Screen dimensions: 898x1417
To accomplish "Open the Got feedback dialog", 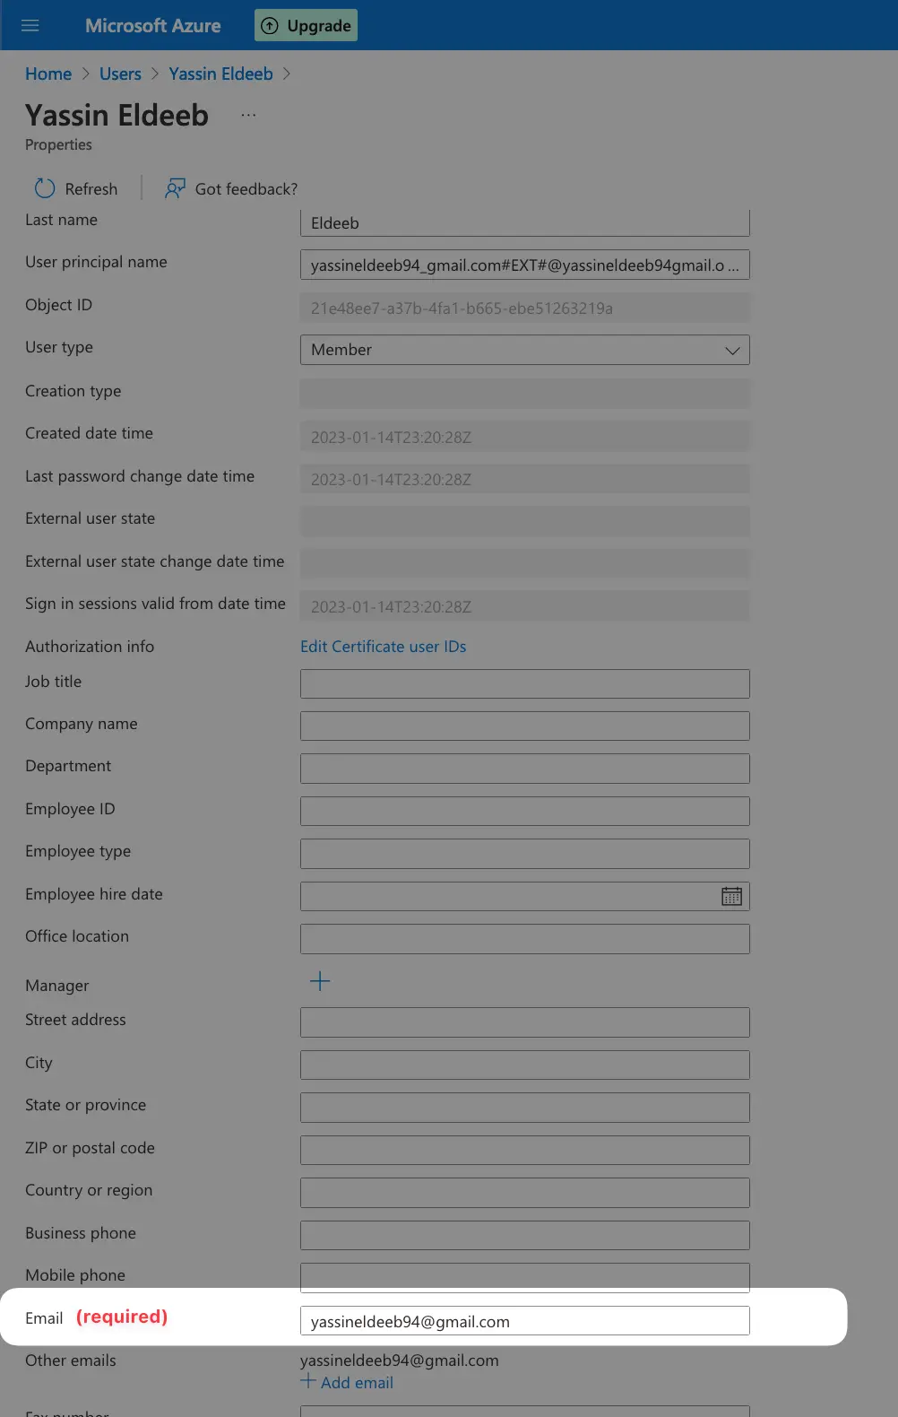I will coord(229,188).
